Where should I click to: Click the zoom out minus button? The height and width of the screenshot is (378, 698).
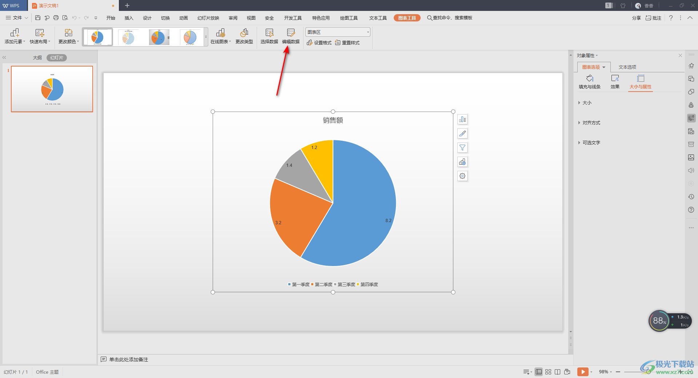tap(618, 372)
